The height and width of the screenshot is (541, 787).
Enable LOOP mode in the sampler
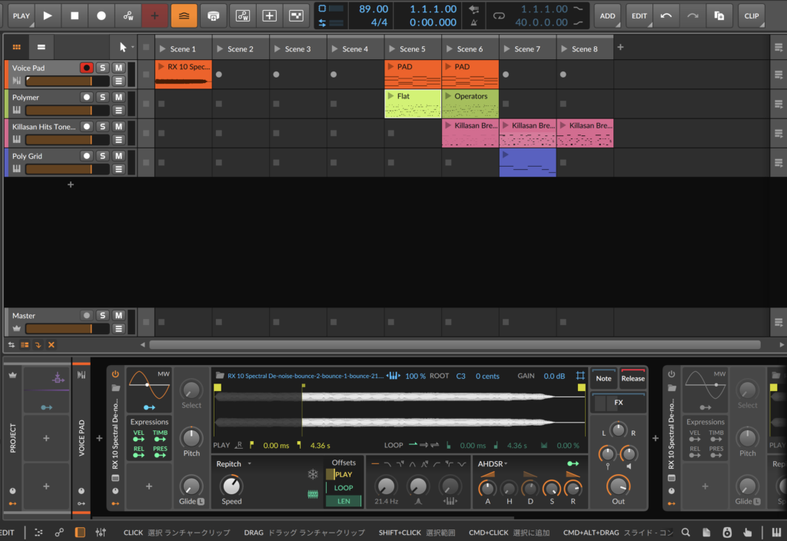pos(343,487)
